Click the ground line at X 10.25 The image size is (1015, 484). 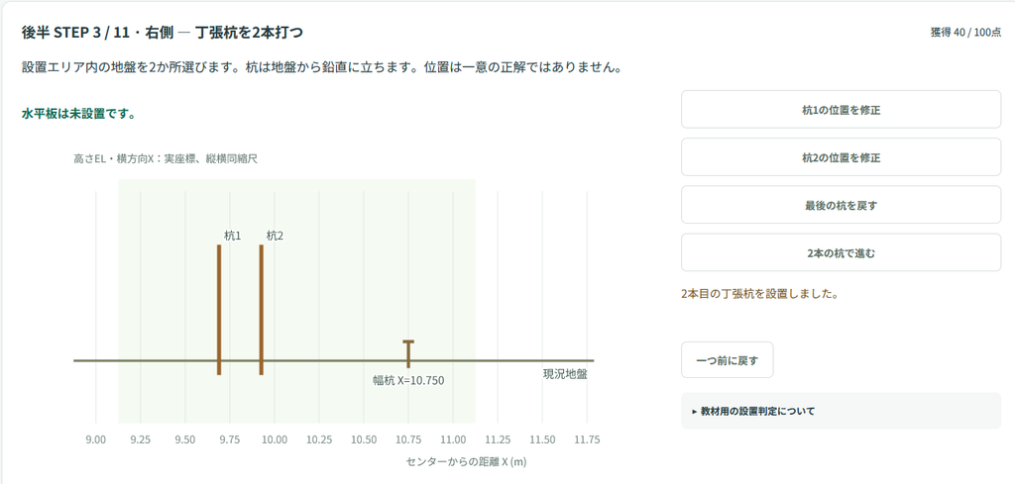319,360
